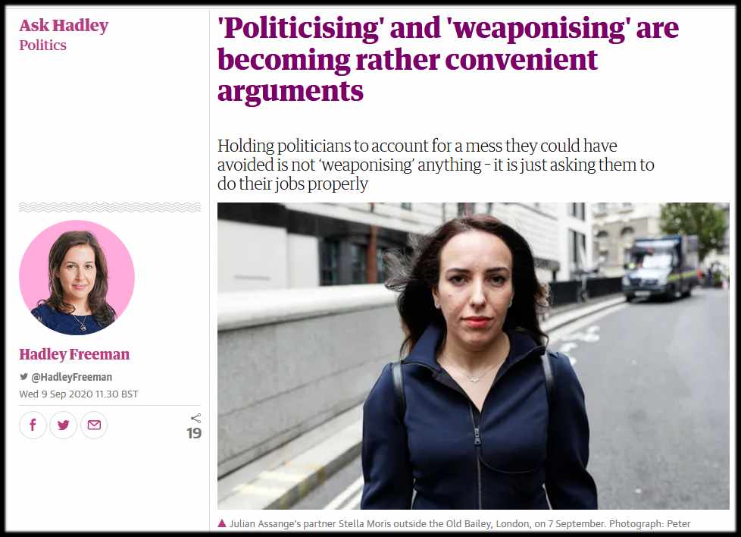Open the Ask Hadley series link

pos(64,25)
